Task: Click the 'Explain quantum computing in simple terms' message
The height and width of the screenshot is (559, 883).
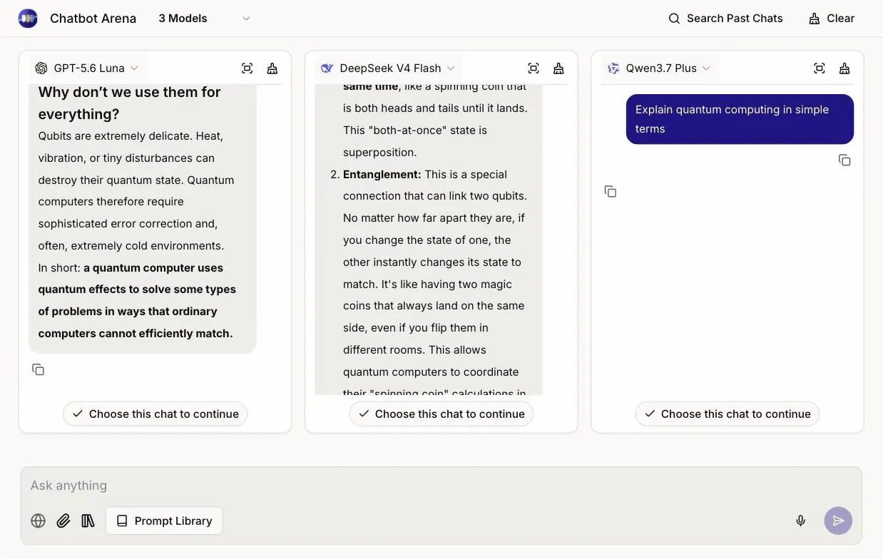Action: (740, 119)
